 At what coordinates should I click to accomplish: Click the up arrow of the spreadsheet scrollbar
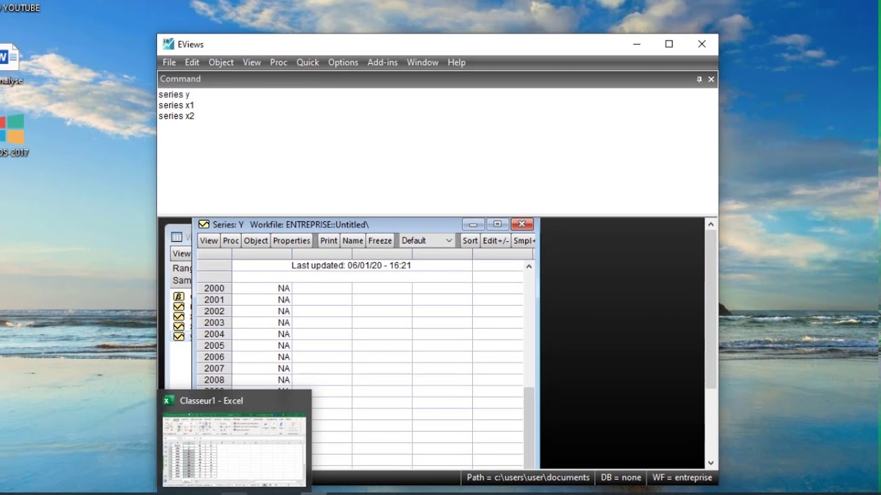[529, 267]
